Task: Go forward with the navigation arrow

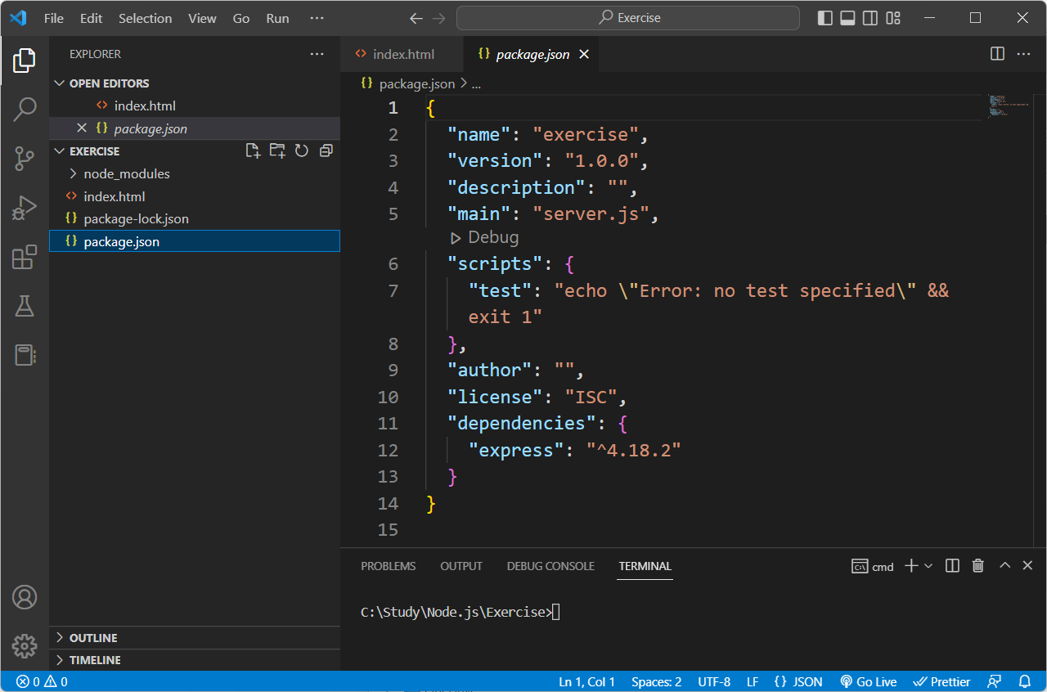Action: pos(439,18)
